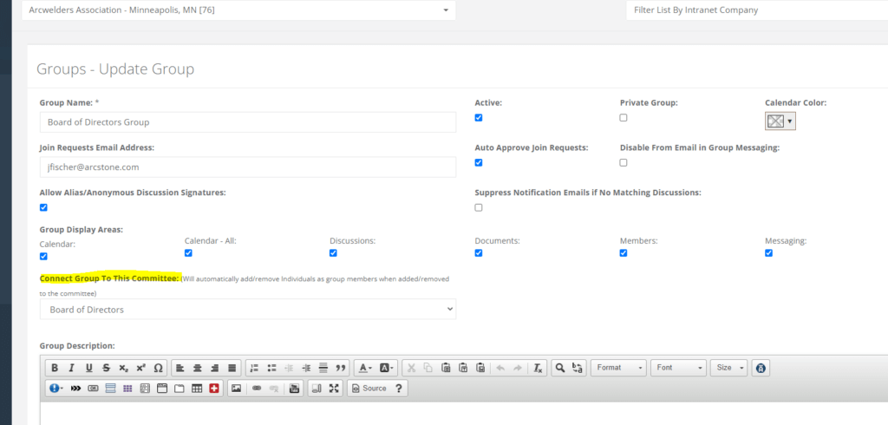
Task: Insert special character with the Omega icon
Action: tap(158, 368)
